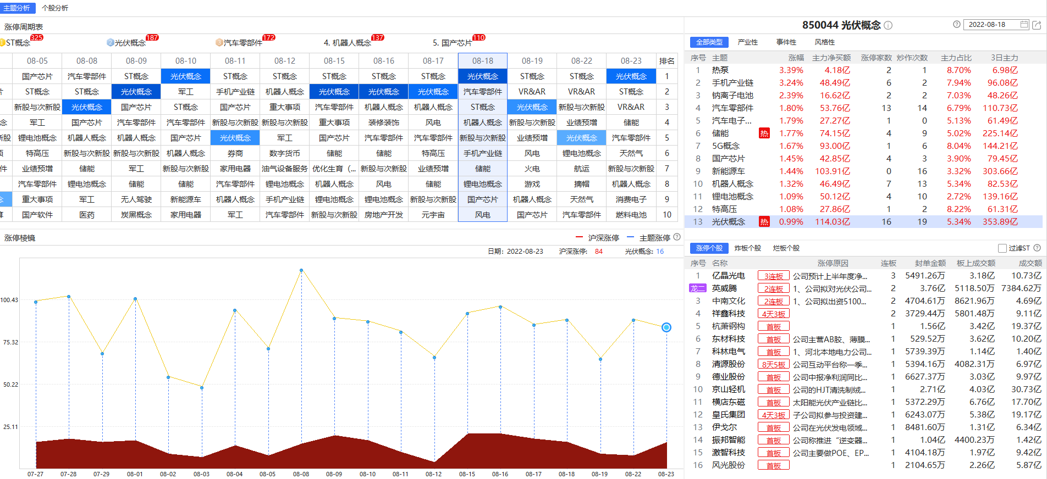Show the 烂板个股 list

pos(786,248)
